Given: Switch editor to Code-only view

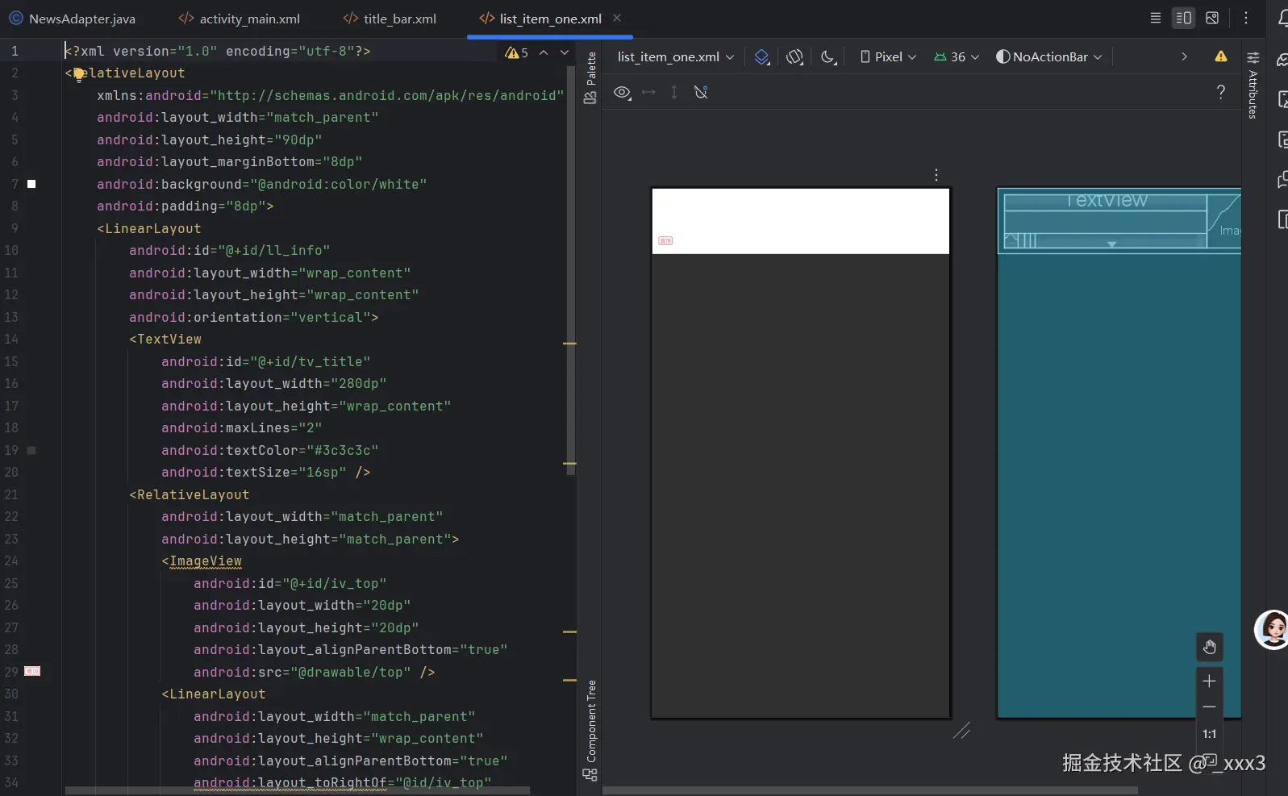Looking at the screenshot, I should [x=1155, y=18].
